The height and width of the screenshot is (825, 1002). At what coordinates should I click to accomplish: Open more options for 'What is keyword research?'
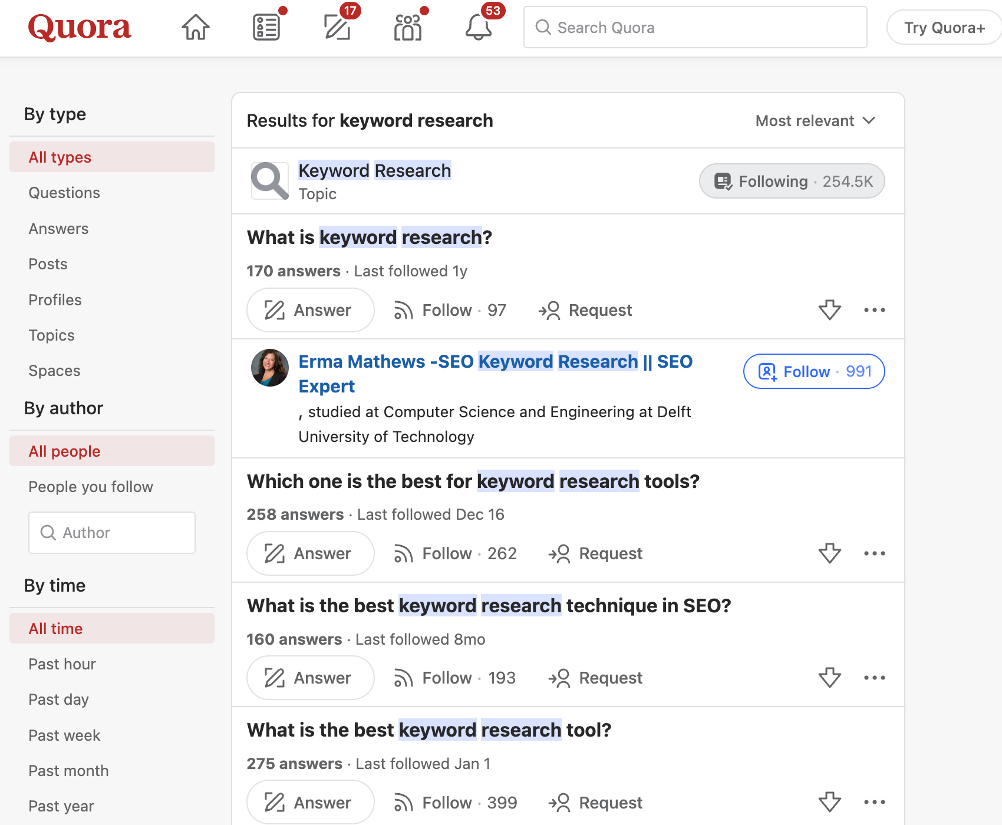point(875,310)
